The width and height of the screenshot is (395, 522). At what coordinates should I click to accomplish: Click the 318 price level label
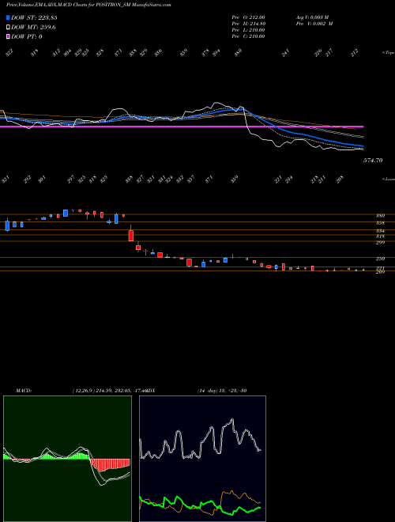(380, 236)
